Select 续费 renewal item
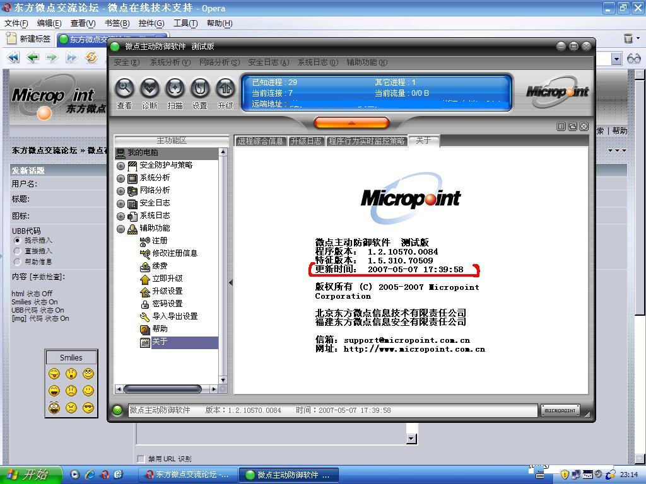Screen dimensions: 646x484 point(160,266)
